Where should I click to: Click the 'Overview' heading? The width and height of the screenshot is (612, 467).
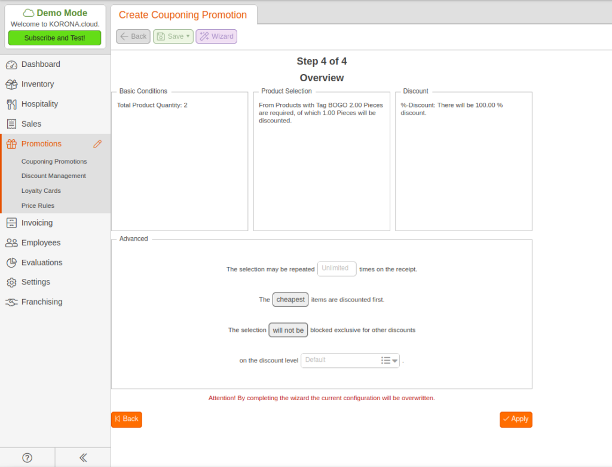click(x=322, y=78)
